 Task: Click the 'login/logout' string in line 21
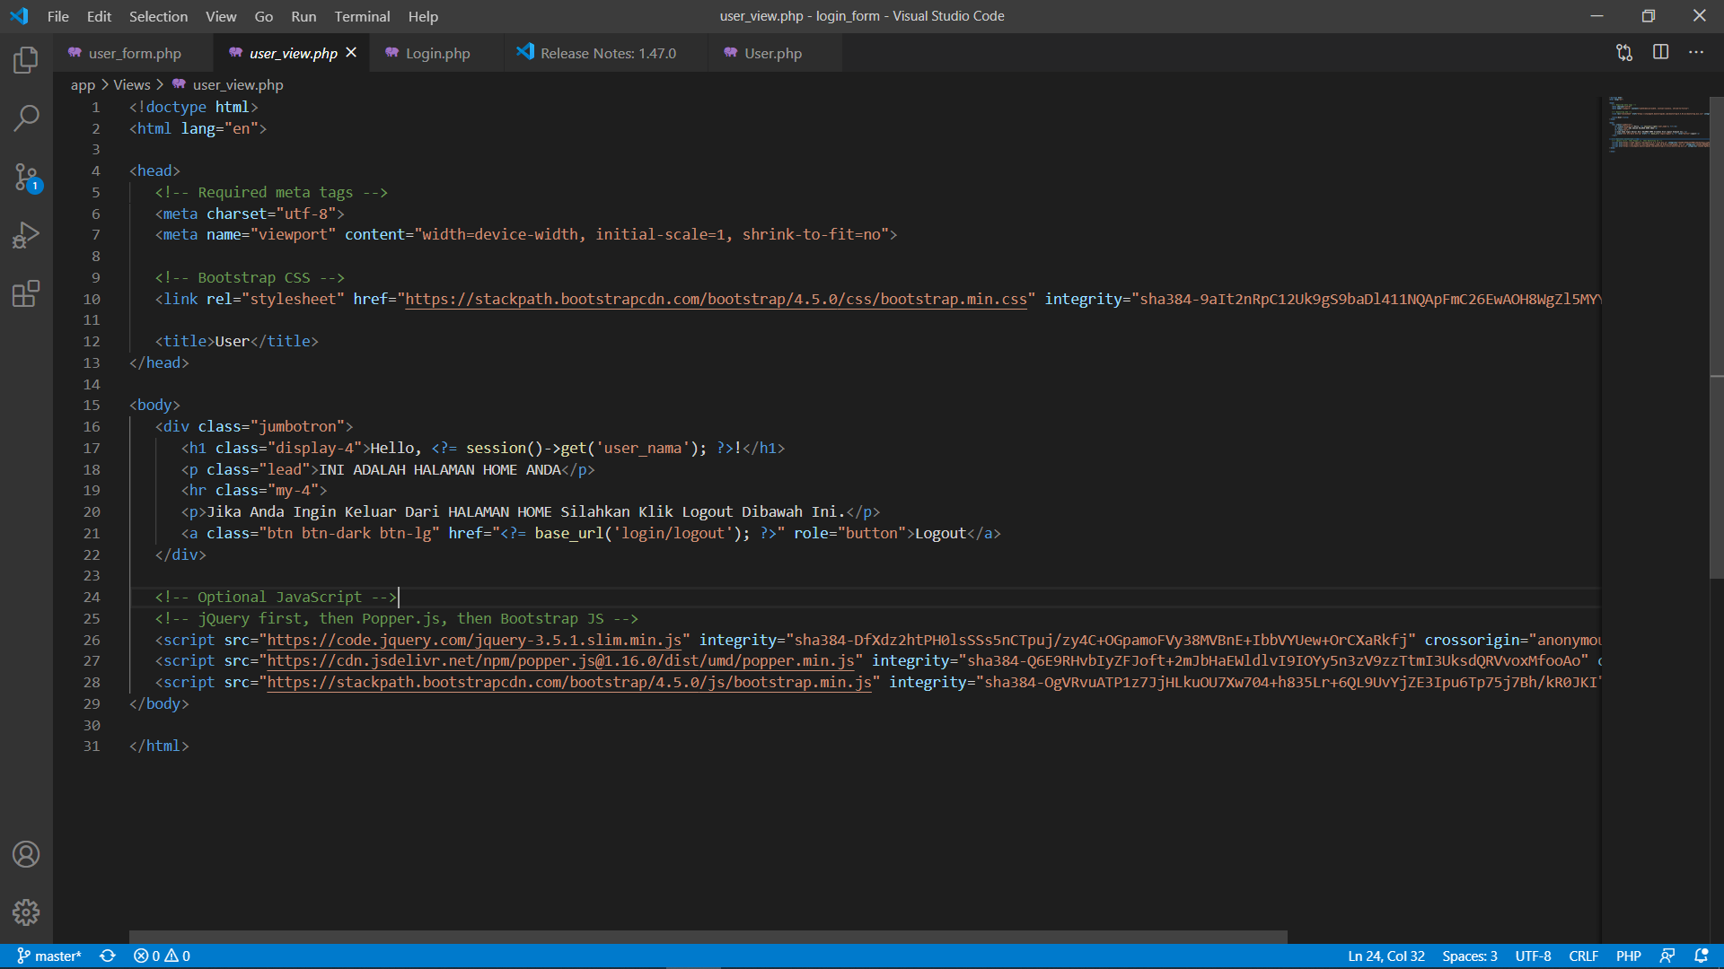[x=673, y=533]
